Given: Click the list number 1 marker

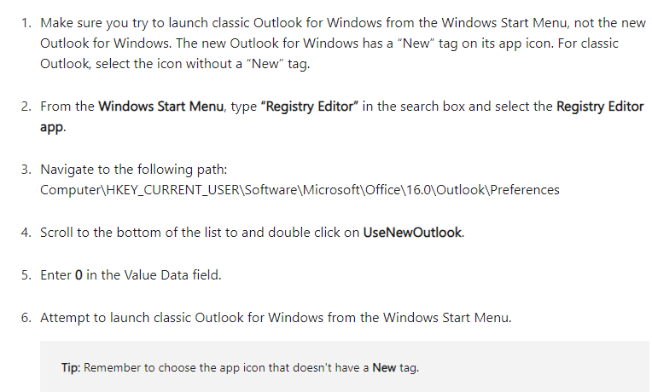Looking at the screenshot, I should [x=26, y=23].
